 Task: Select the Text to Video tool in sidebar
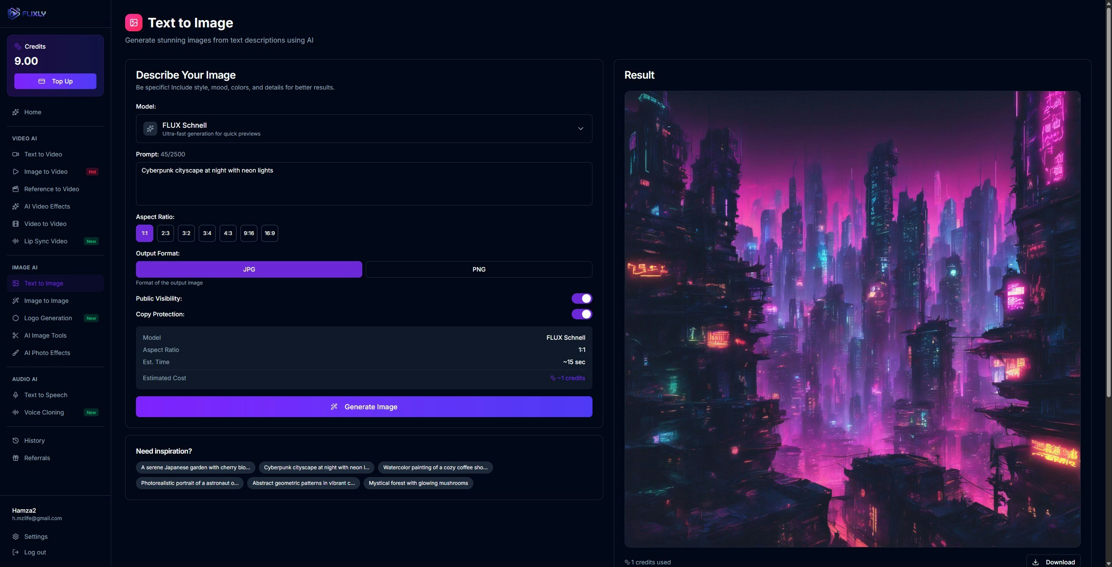click(x=43, y=154)
